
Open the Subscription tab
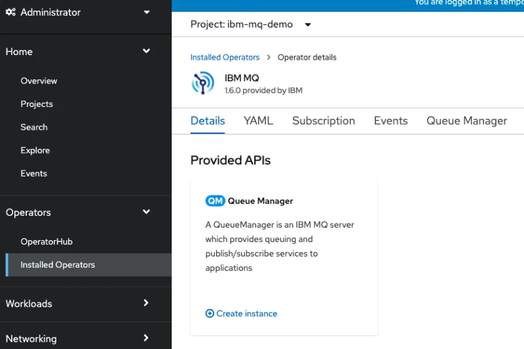click(324, 121)
